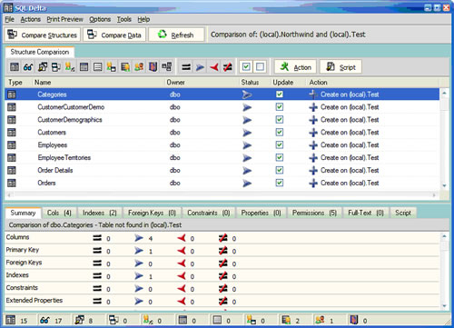Toggle red left-arrow status filter in toolbar
Image resolution: width=454 pixels, height=328 pixels.
(x=214, y=67)
